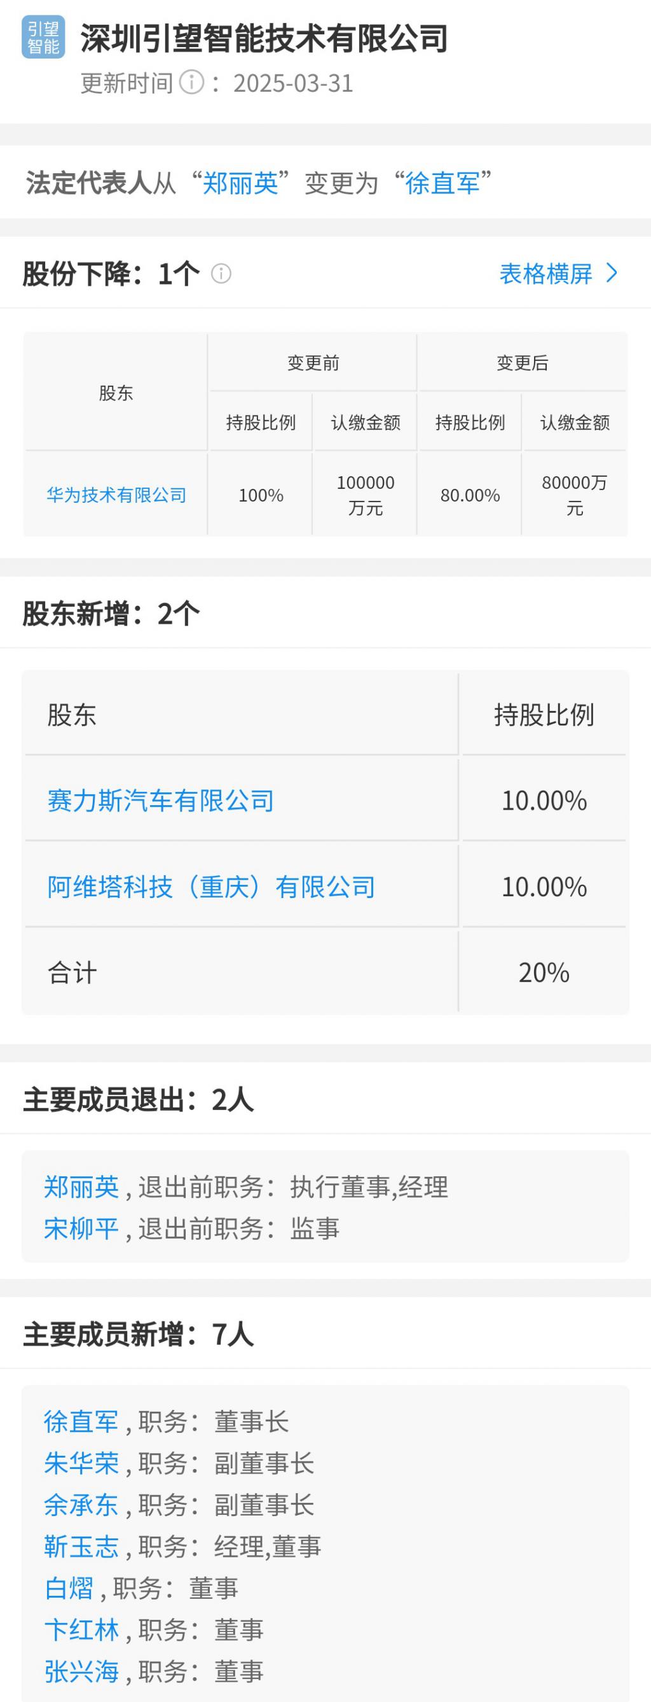Tap the 引望智能 company logo icon
651x1702 pixels.
[x=44, y=38]
